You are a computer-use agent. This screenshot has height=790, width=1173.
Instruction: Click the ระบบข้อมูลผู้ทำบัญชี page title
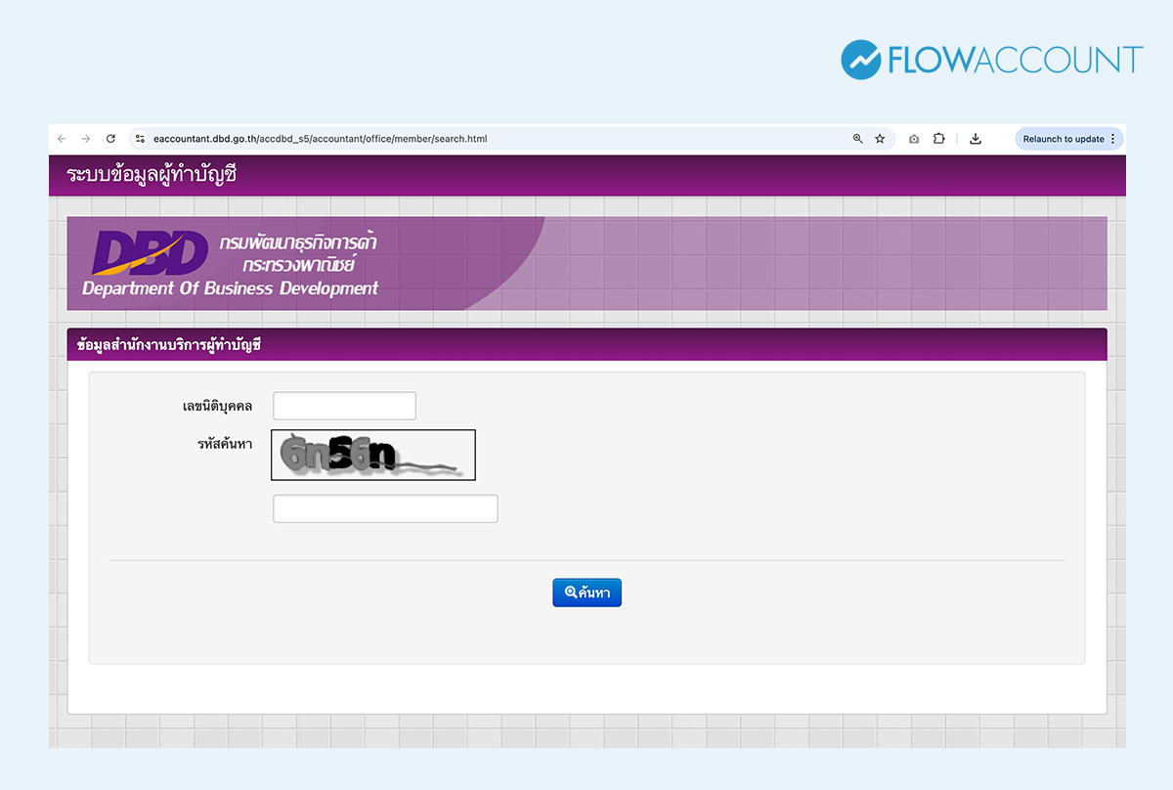[x=152, y=176]
